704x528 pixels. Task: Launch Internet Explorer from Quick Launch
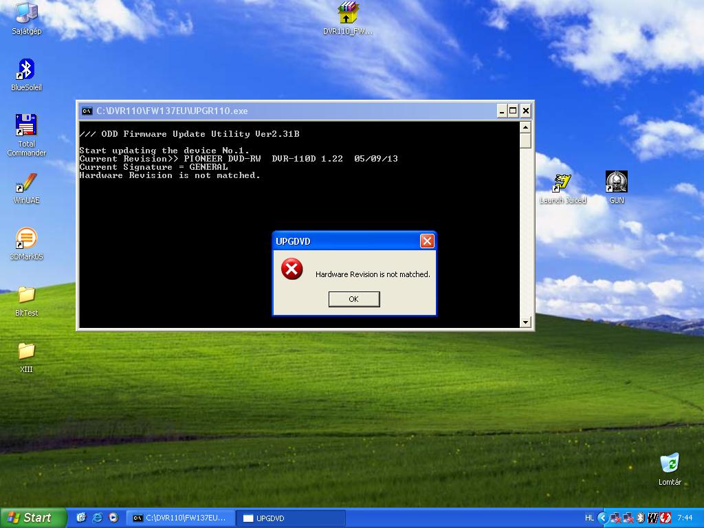pos(98,518)
